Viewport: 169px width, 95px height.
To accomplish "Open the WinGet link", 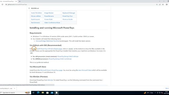I will 50,80.
